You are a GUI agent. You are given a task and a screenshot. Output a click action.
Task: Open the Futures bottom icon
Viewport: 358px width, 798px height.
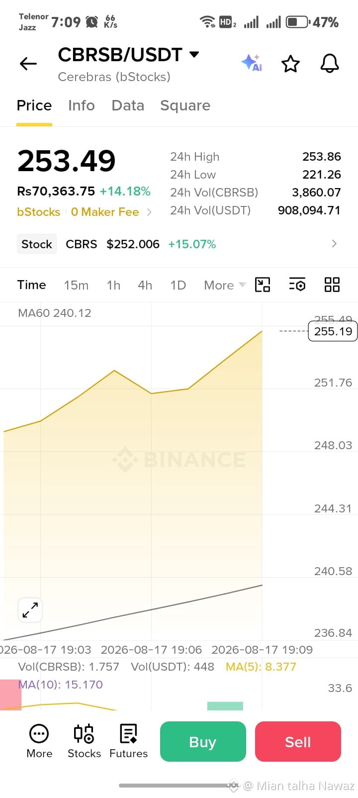pyautogui.click(x=128, y=741)
